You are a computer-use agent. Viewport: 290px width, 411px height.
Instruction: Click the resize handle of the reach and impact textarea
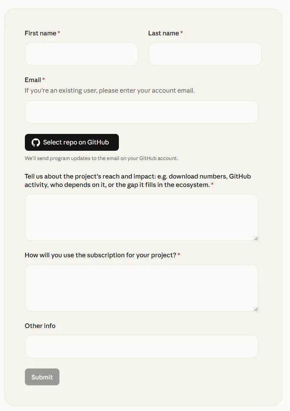[x=256, y=238]
